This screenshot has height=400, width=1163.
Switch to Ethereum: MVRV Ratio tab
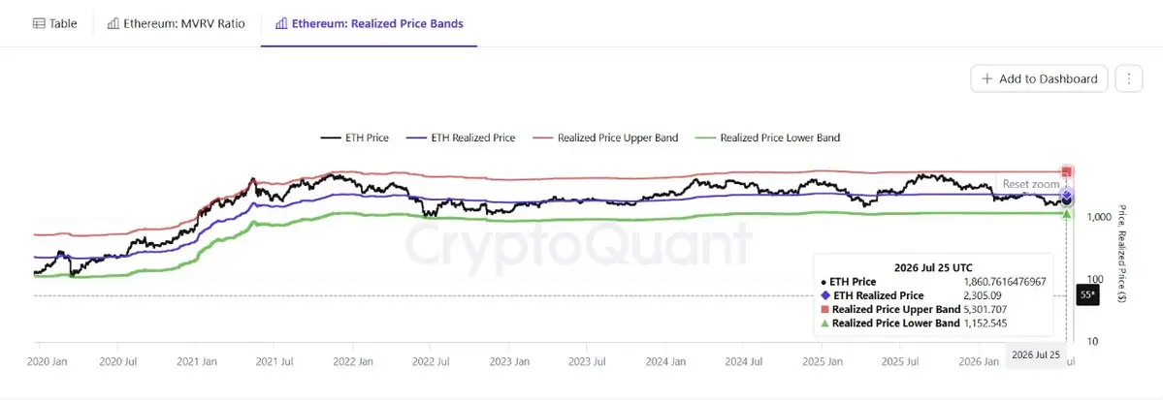[177, 23]
